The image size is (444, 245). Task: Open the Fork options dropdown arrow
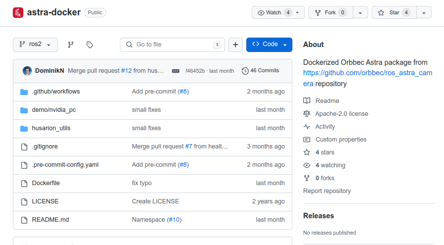click(x=360, y=12)
